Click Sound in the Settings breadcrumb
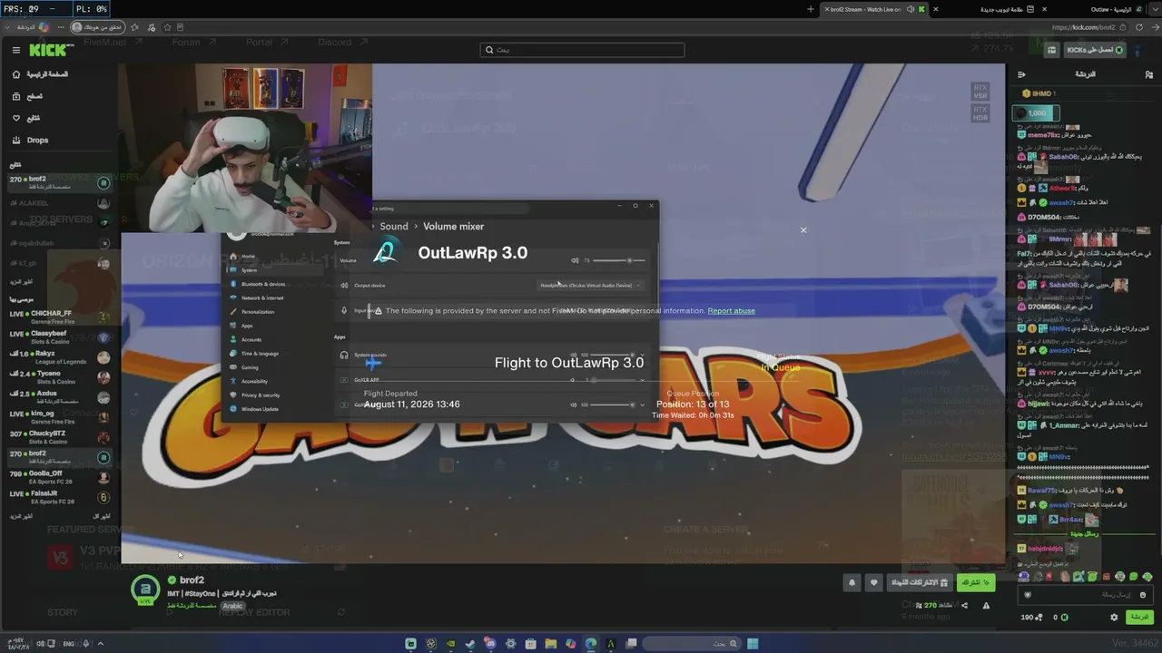This screenshot has height=653, width=1162. click(394, 227)
